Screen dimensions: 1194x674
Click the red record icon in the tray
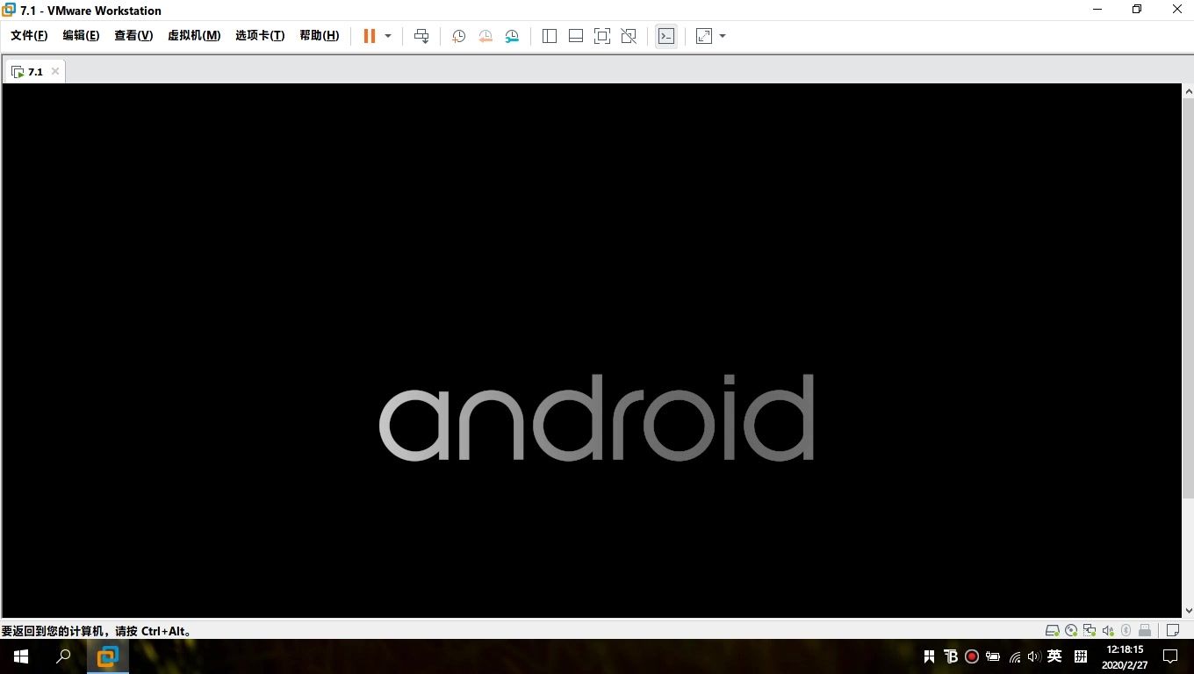pyautogui.click(x=972, y=656)
